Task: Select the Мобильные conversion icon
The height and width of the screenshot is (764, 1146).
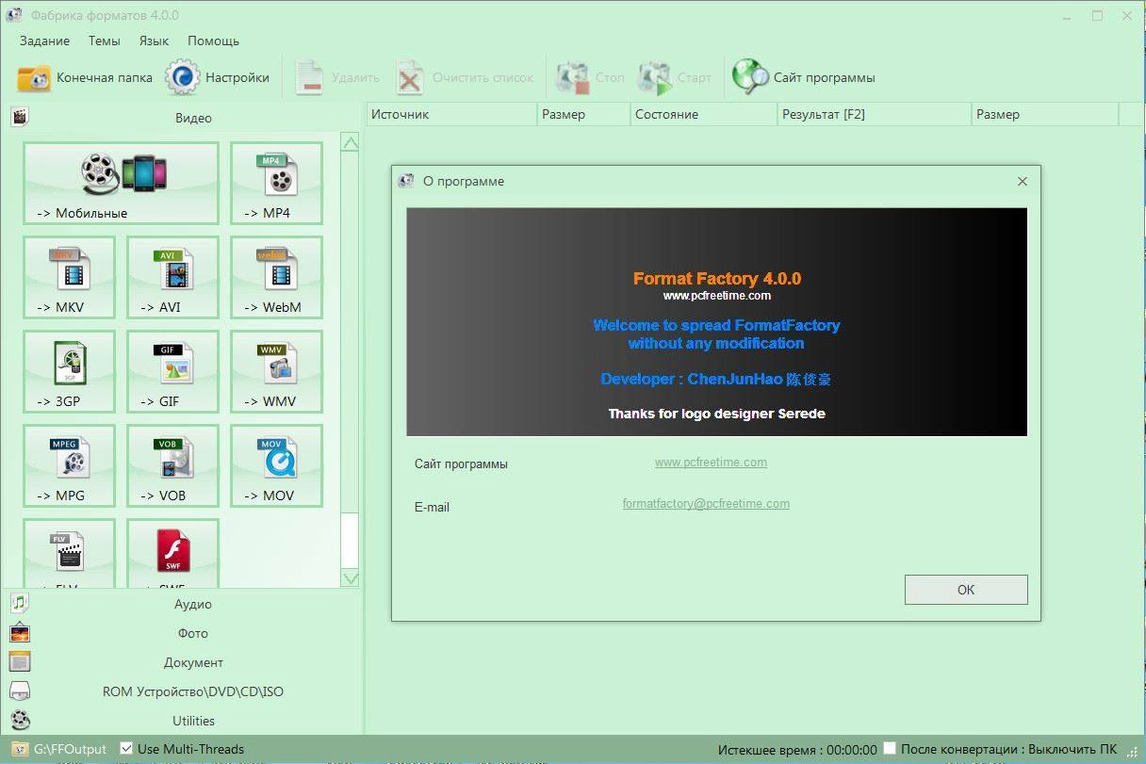Action: pyautogui.click(x=121, y=184)
